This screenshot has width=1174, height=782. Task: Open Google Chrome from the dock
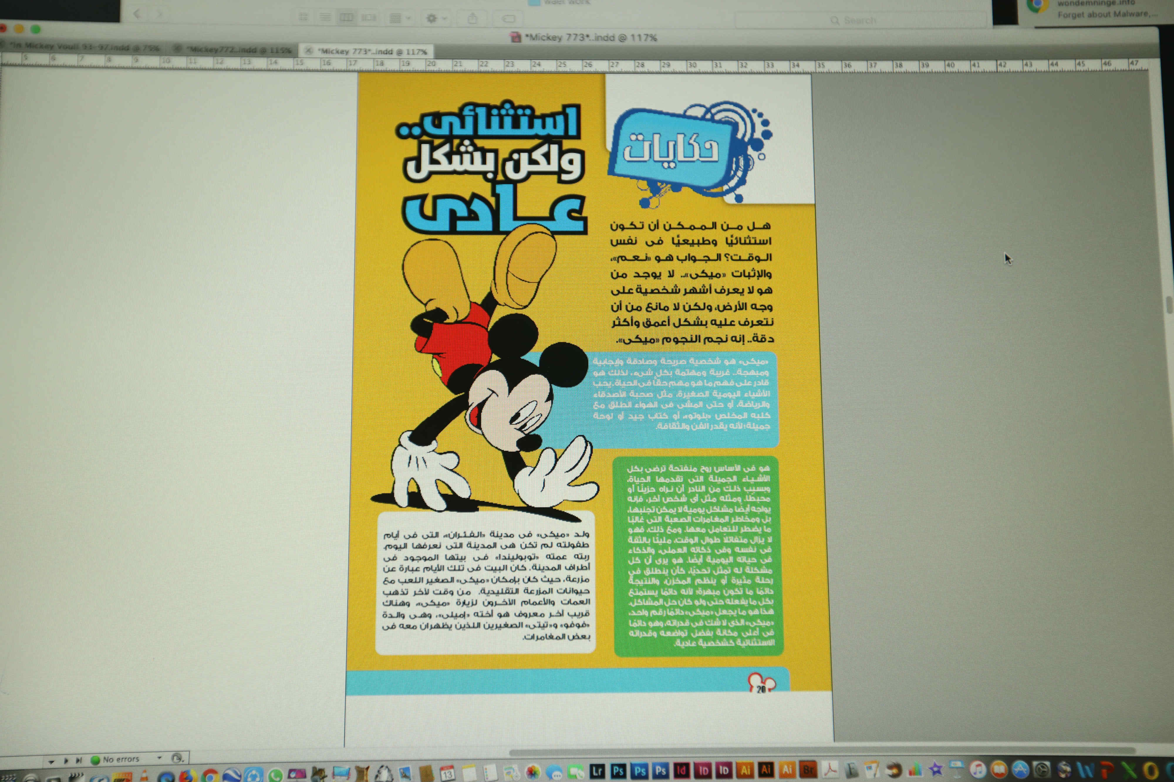point(210,776)
